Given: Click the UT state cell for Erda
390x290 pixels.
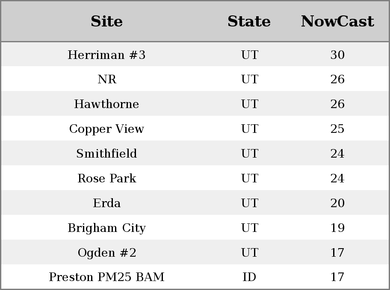Looking at the screenshot, I should [249, 203].
